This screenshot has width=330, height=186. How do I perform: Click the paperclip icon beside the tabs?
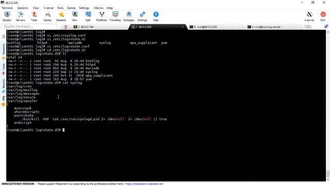[326, 26]
